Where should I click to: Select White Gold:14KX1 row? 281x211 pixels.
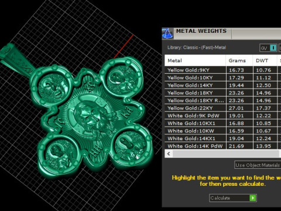pos(223,138)
